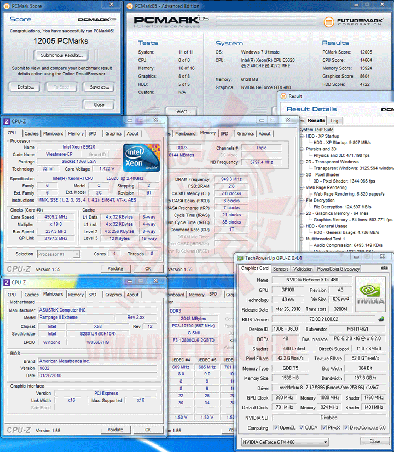This screenshot has width=394, height=452.
Task: Click the Details button in PCMark Score
Action: (25, 87)
